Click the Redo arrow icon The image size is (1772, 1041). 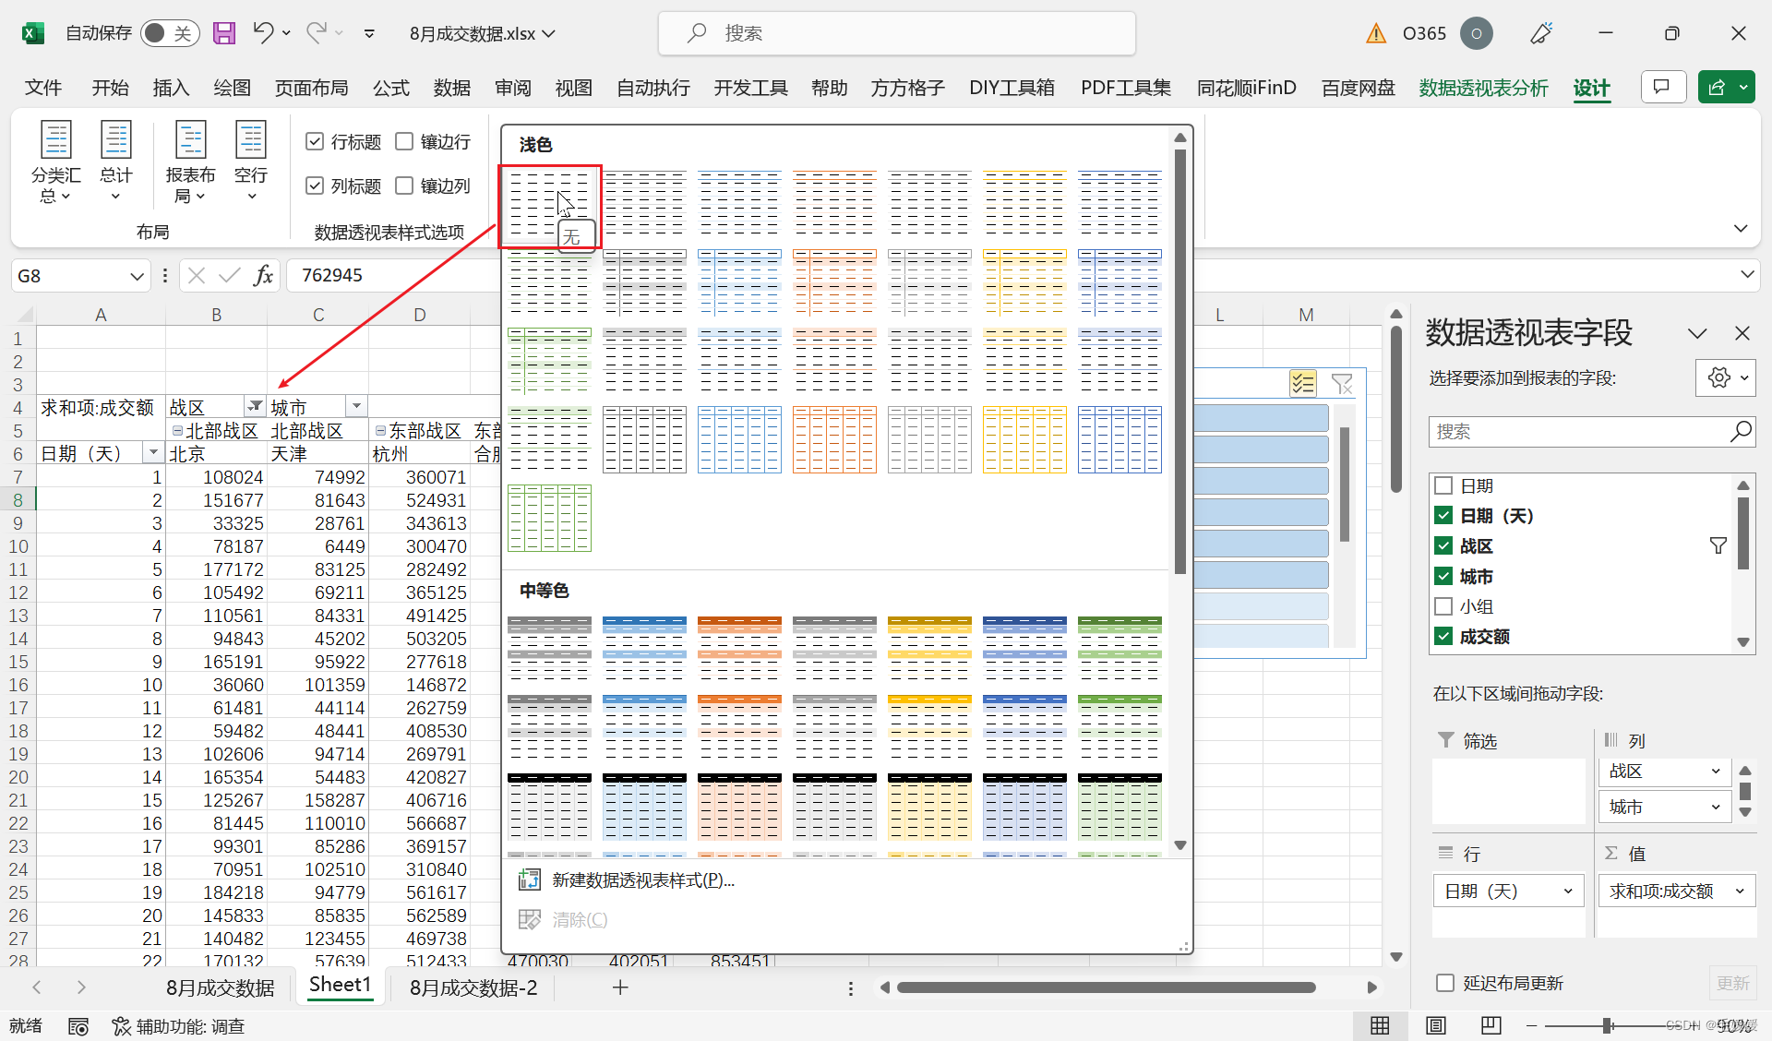coord(317,33)
